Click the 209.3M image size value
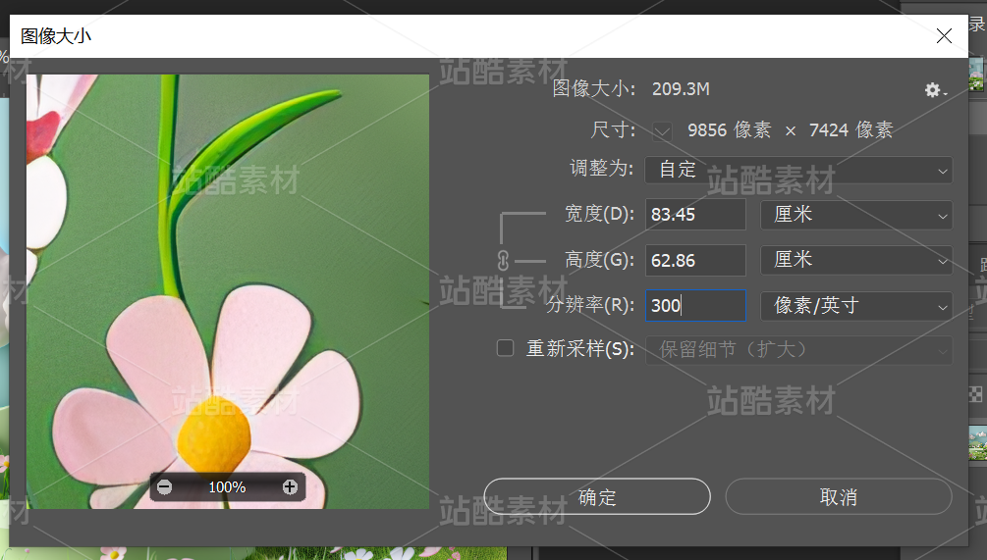 (x=681, y=89)
